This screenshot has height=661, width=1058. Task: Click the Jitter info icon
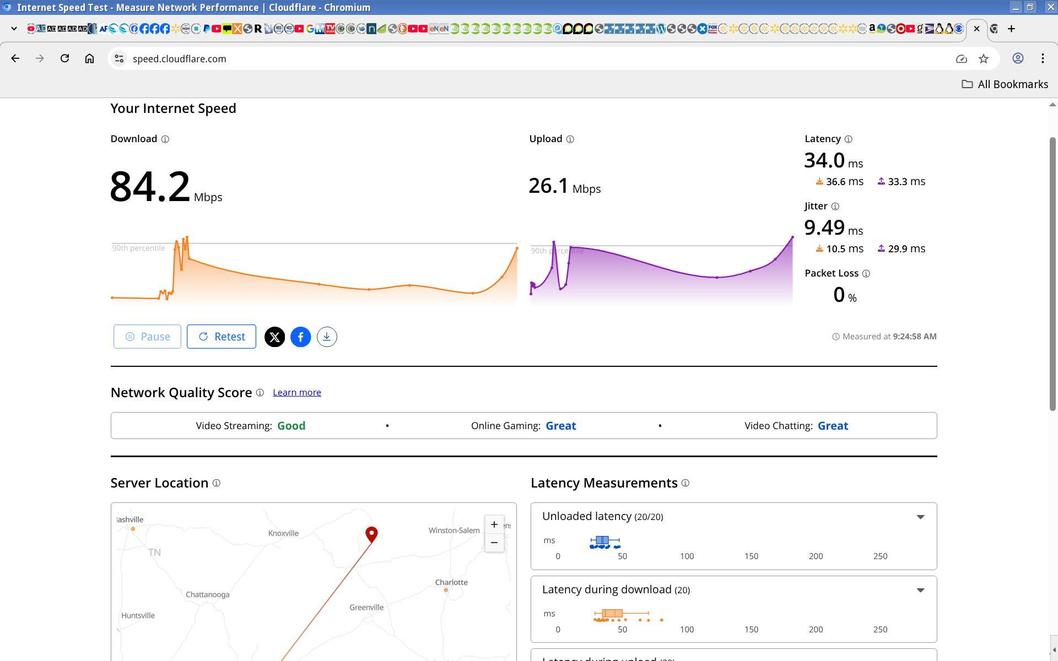tap(835, 207)
